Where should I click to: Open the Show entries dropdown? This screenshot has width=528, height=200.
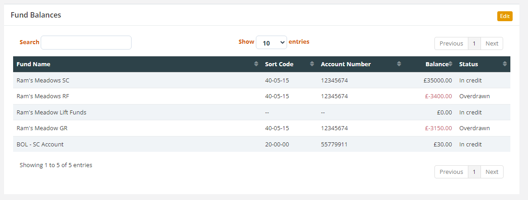tap(271, 43)
